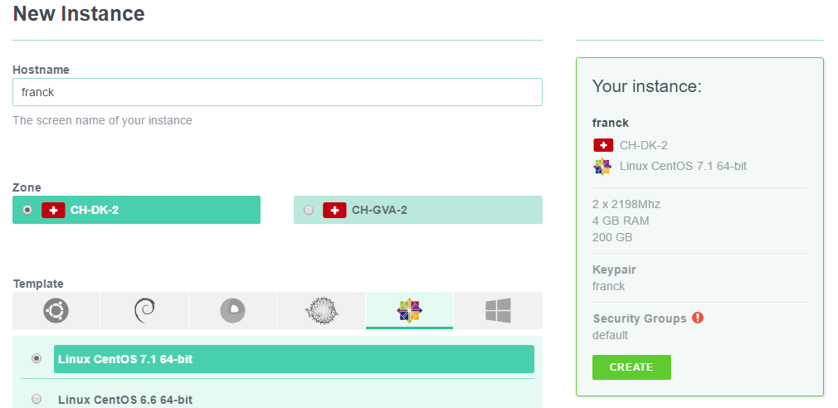Click the Hostname input field
The height and width of the screenshot is (408, 838).
pyautogui.click(x=277, y=92)
